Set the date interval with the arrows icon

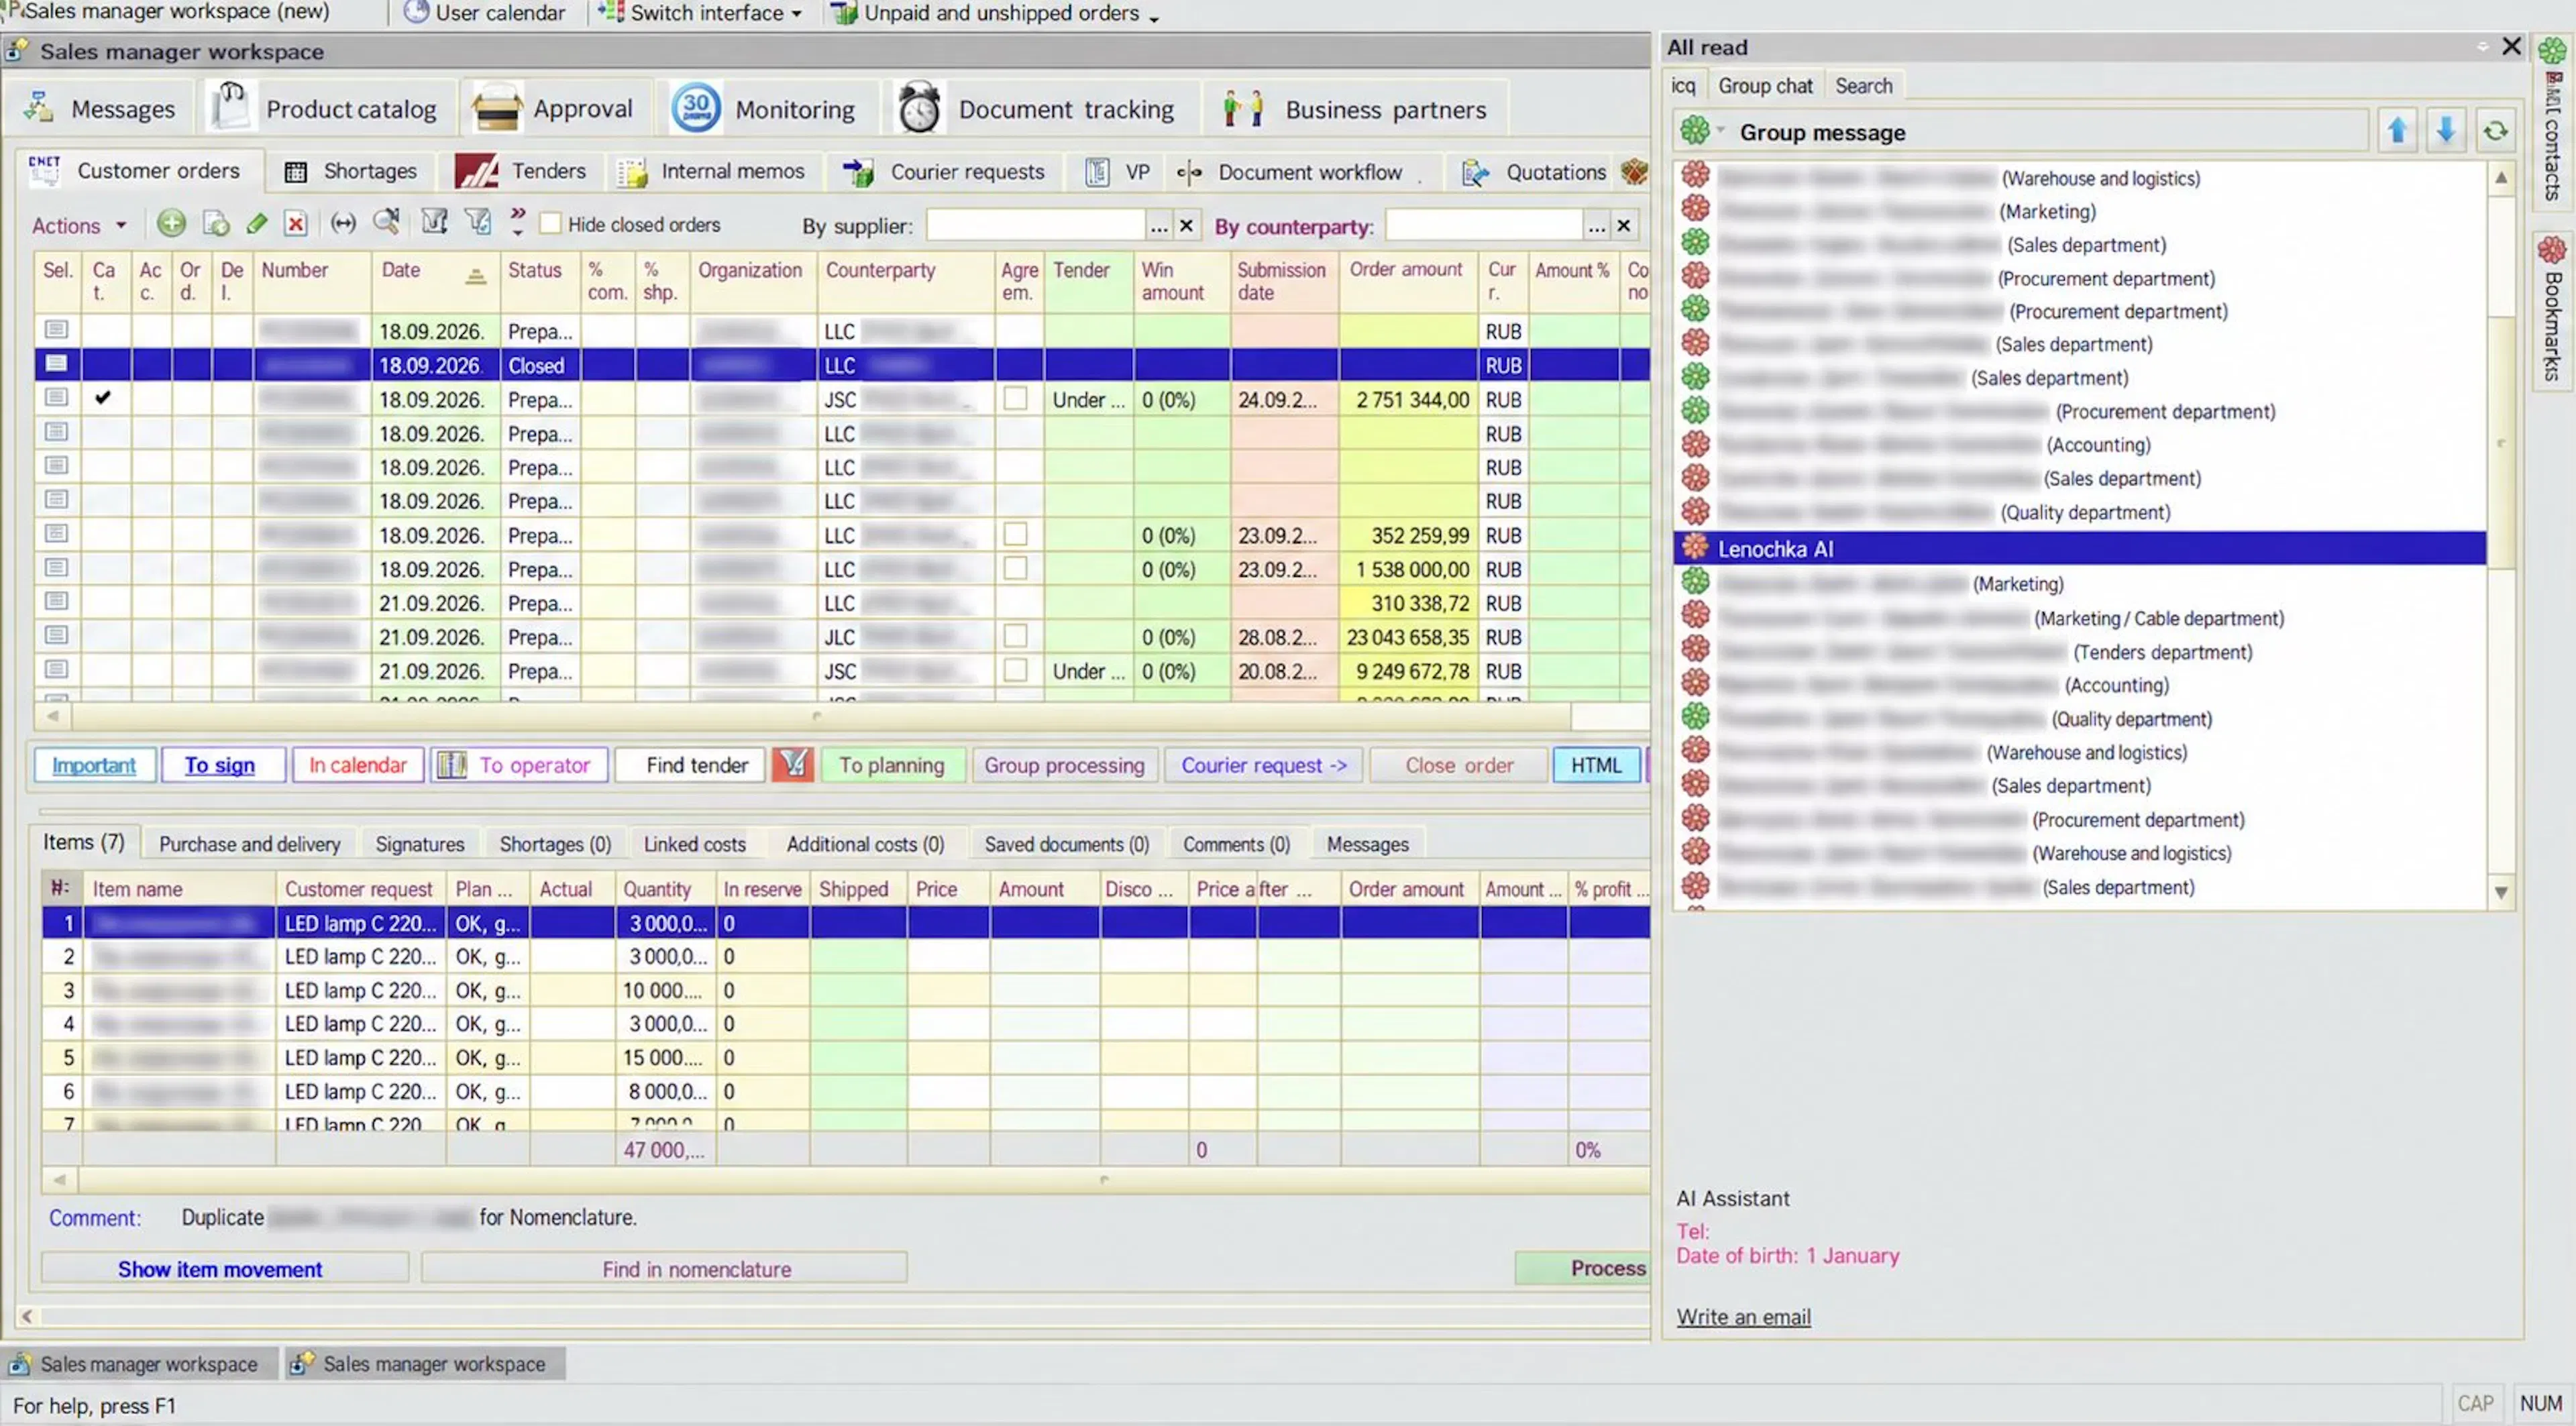pos(343,223)
